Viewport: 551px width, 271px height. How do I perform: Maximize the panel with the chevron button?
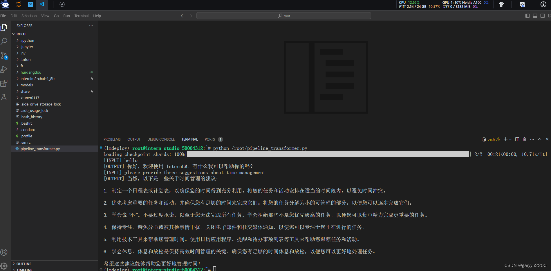539,139
